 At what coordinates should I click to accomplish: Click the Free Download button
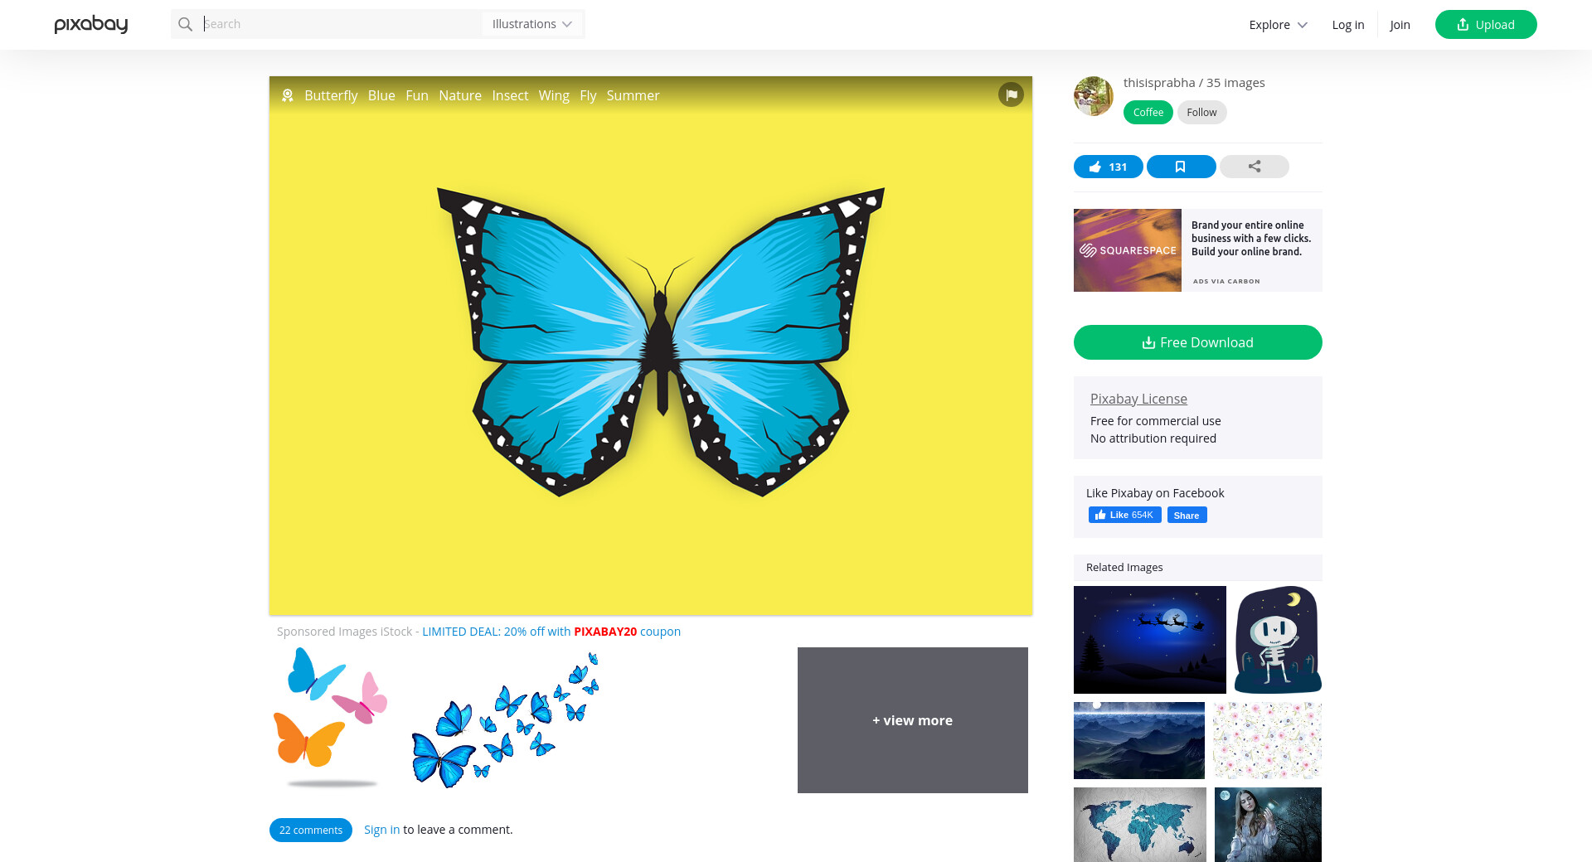coord(1197,342)
